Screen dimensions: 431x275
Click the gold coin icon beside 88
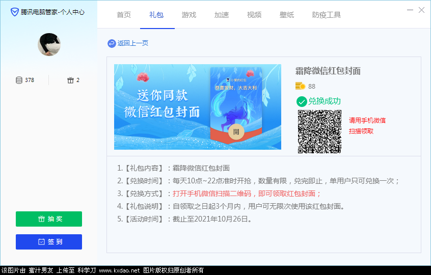pyautogui.click(x=300, y=86)
